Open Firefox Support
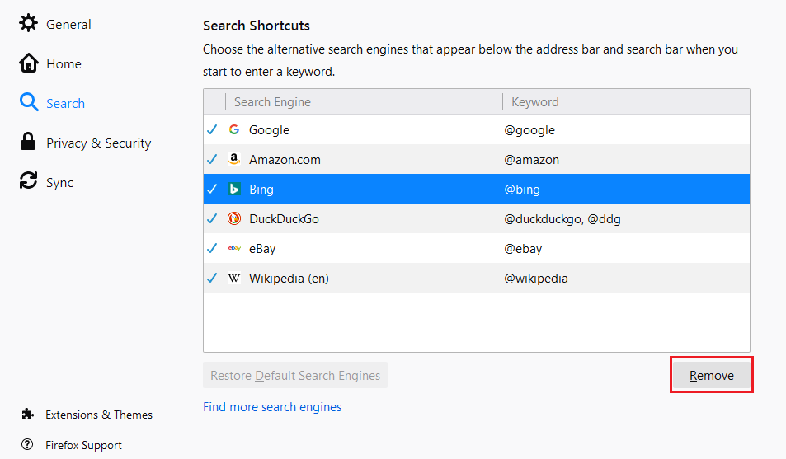The image size is (786, 459). (x=83, y=445)
